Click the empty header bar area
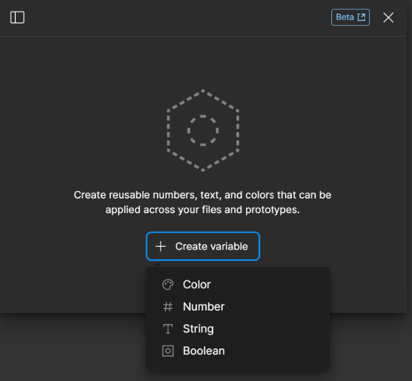Image resolution: width=412 pixels, height=381 pixels. pos(169,17)
